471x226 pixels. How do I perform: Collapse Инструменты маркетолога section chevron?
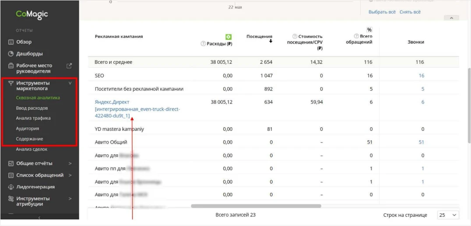point(70,83)
